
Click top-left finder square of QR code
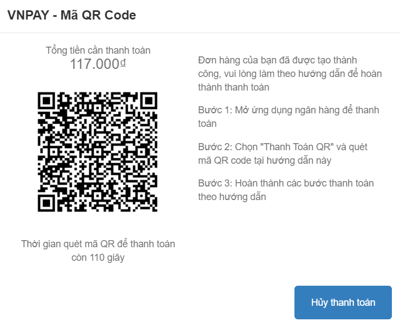(46, 101)
